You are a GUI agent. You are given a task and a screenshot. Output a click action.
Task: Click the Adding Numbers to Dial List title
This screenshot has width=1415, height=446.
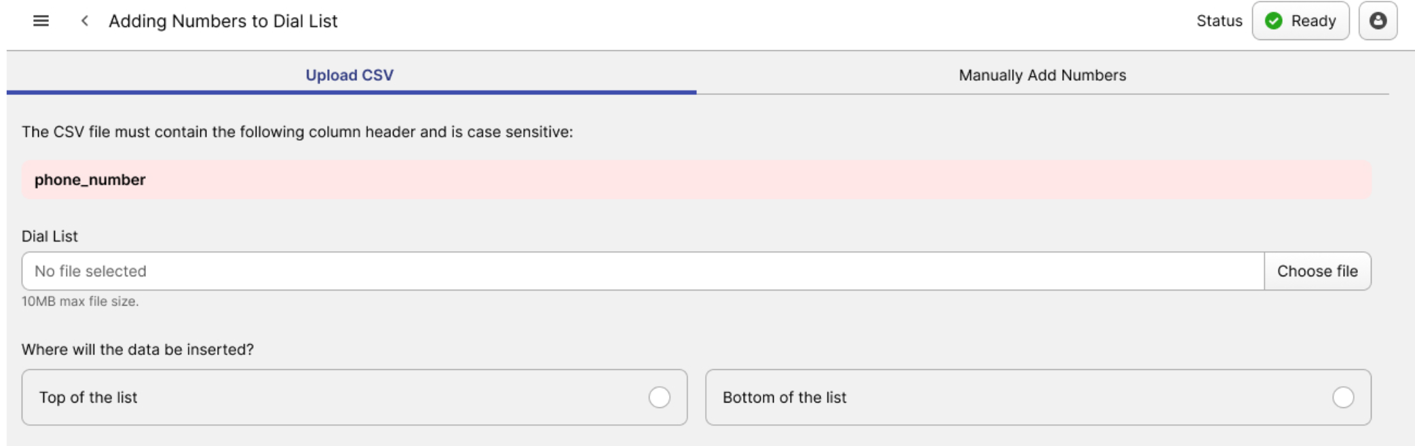tap(223, 21)
